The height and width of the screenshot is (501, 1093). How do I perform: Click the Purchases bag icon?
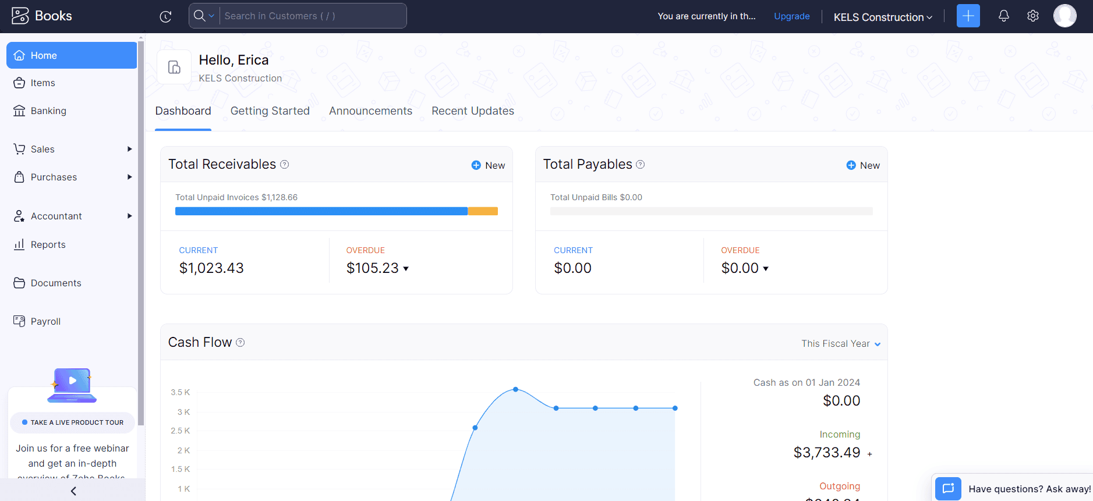click(x=19, y=177)
